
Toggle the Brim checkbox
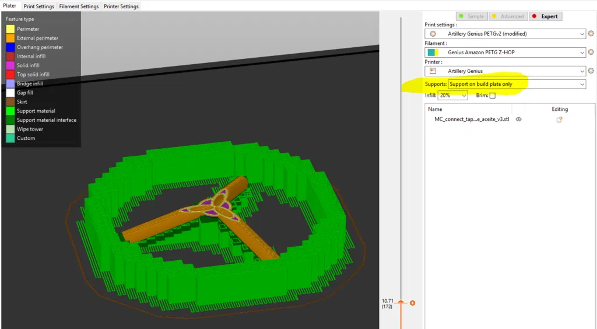coord(492,96)
